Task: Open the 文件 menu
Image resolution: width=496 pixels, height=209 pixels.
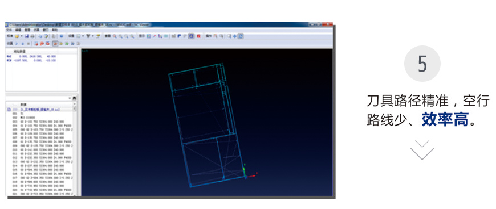Action: [9, 30]
